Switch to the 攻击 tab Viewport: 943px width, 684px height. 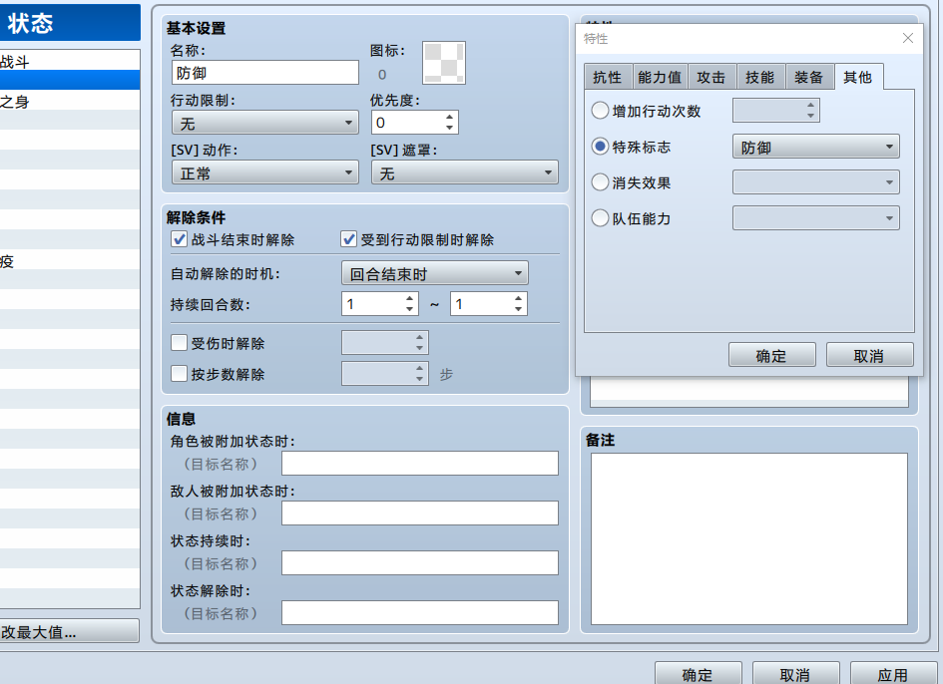pos(710,77)
